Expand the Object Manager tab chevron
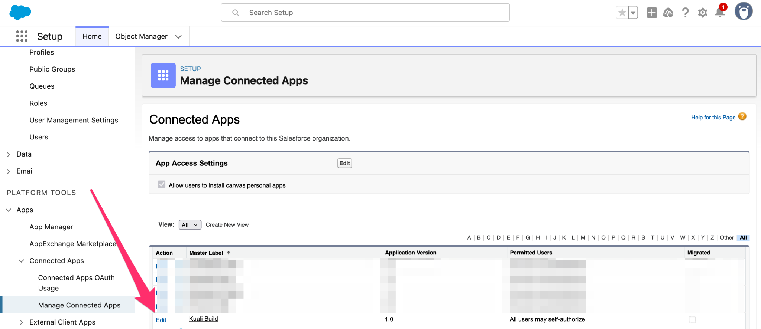 tap(178, 37)
